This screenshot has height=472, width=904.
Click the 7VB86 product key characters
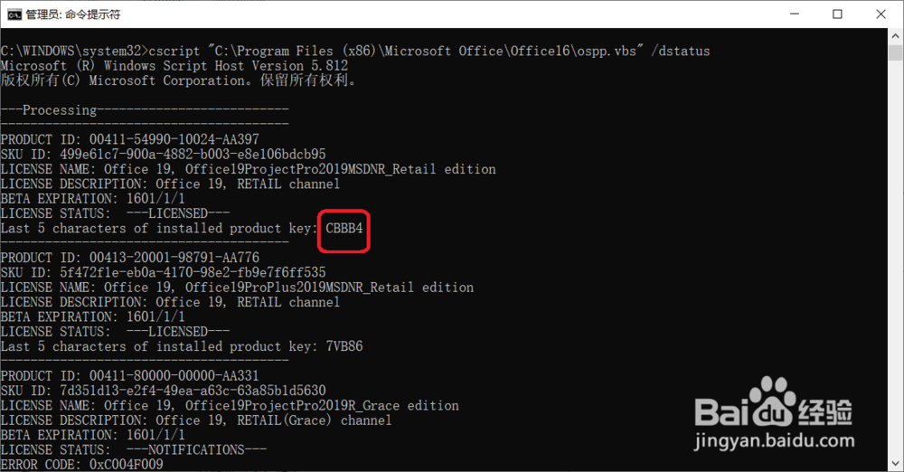pos(344,346)
